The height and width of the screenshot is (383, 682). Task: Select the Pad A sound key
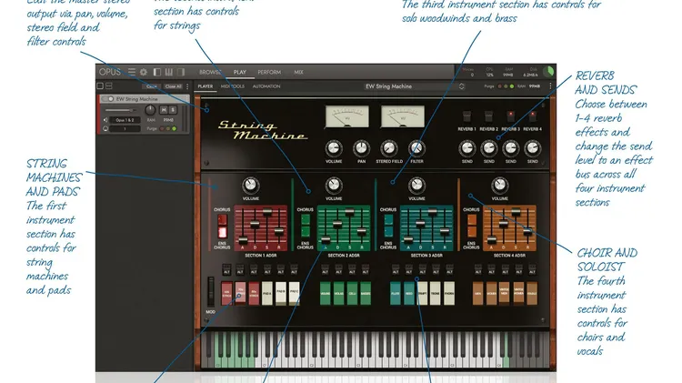point(267,293)
